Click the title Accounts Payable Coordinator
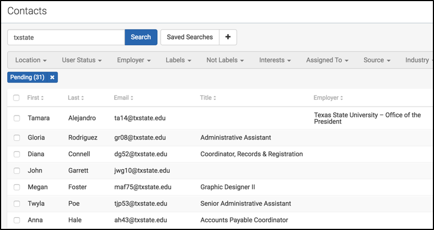 [x=244, y=221]
